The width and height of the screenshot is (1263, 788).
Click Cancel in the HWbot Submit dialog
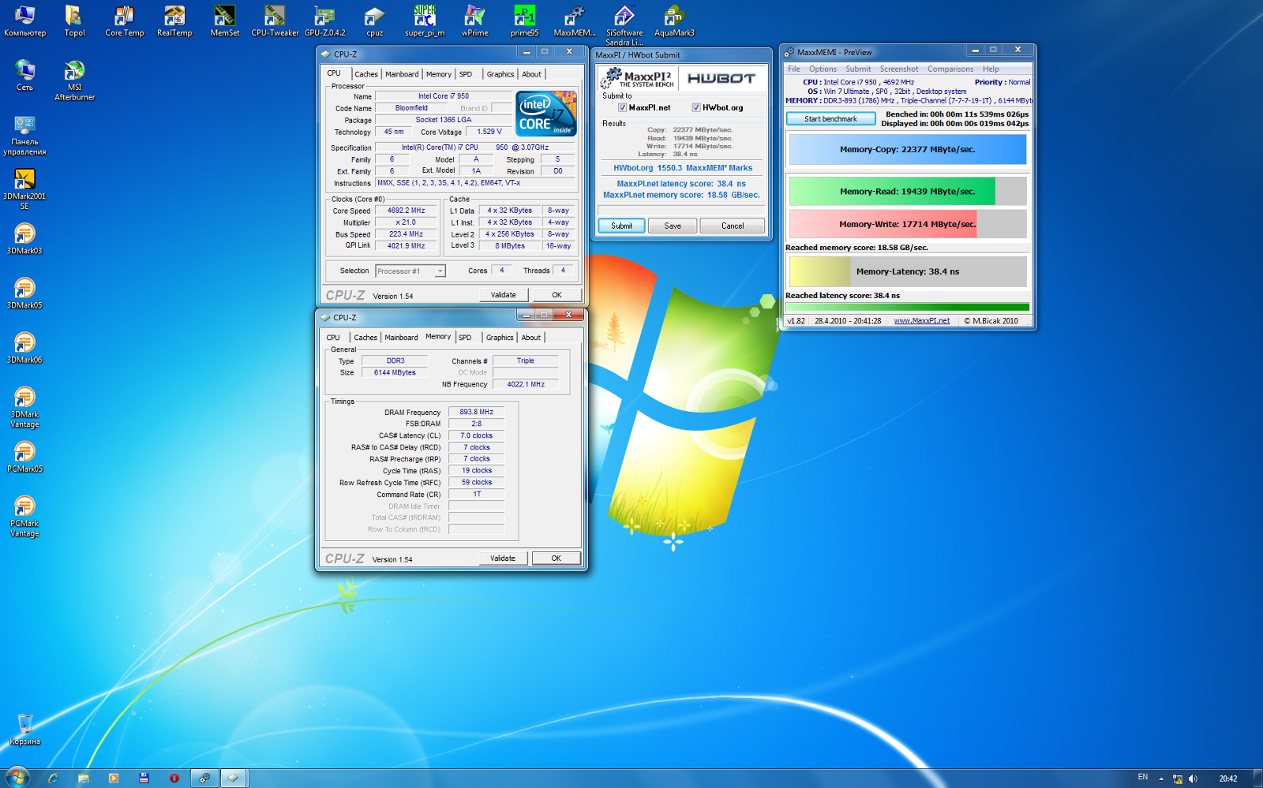(733, 226)
